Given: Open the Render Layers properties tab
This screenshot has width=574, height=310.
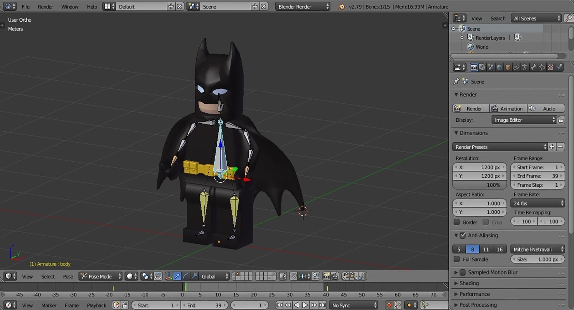Looking at the screenshot, I should (482, 67).
